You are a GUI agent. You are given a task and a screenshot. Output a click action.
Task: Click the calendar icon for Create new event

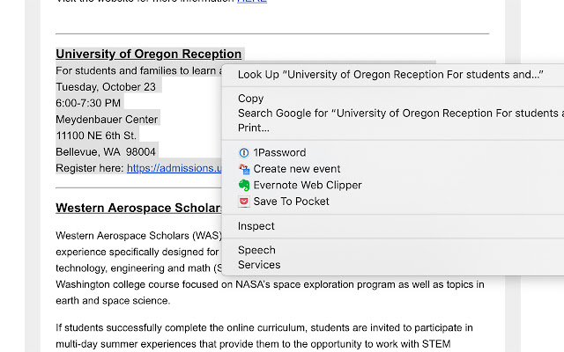point(244,169)
